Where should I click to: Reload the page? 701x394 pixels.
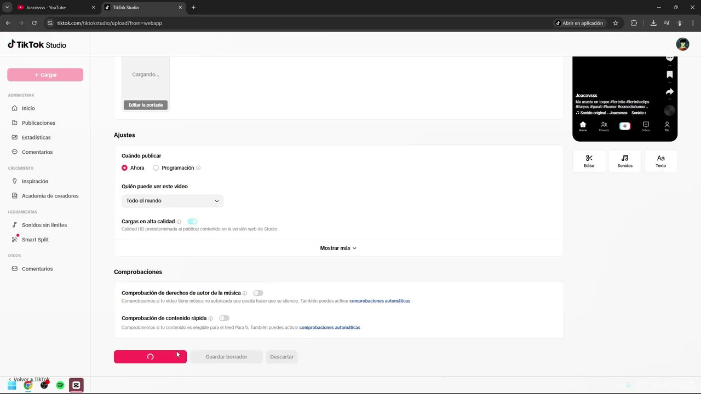(34, 23)
